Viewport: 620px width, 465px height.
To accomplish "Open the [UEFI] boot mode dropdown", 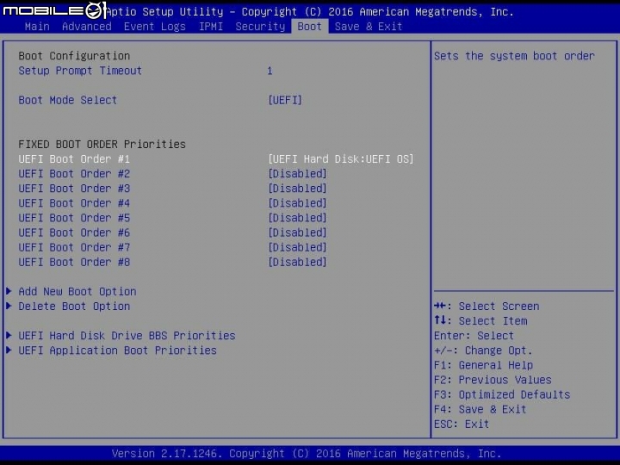I will tap(285, 100).
